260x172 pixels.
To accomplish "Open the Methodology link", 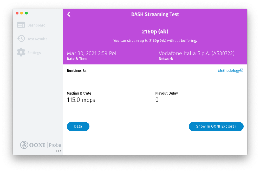I will 229,71.
